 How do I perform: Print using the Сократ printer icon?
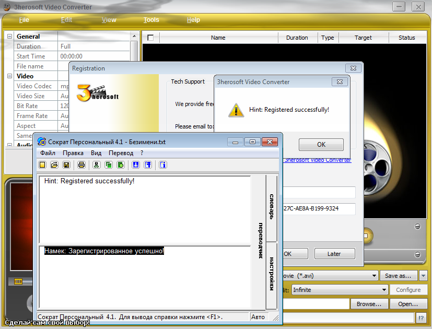coord(81,165)
